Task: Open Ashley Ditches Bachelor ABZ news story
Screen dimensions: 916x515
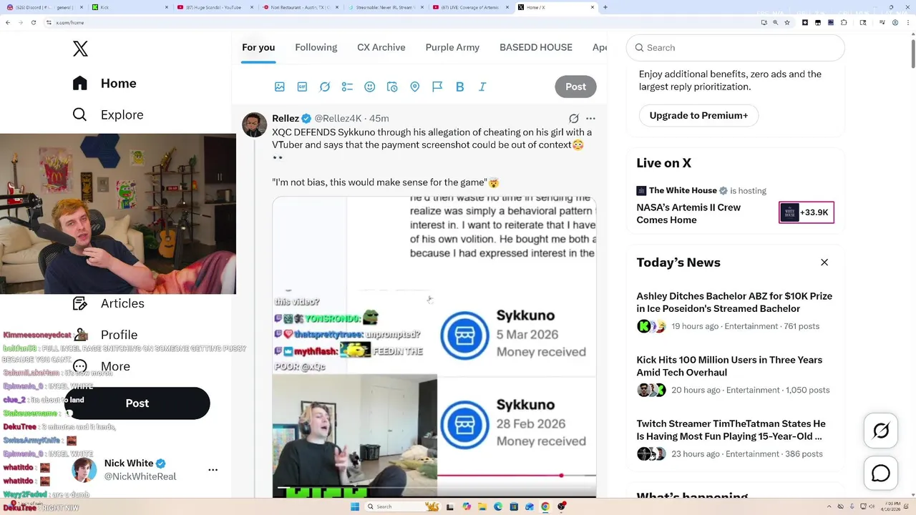Action: click(734, 302)
